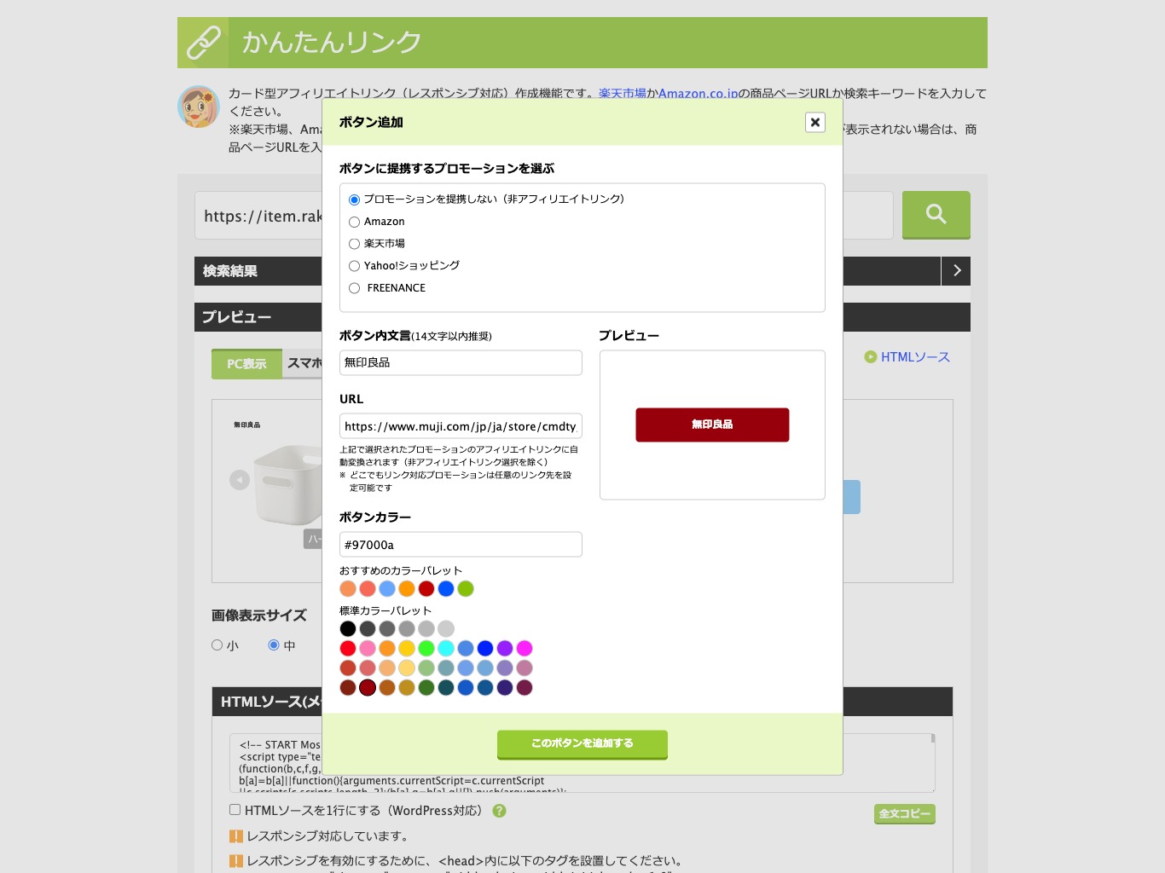Click the 全文コピー button

(905, 814)
